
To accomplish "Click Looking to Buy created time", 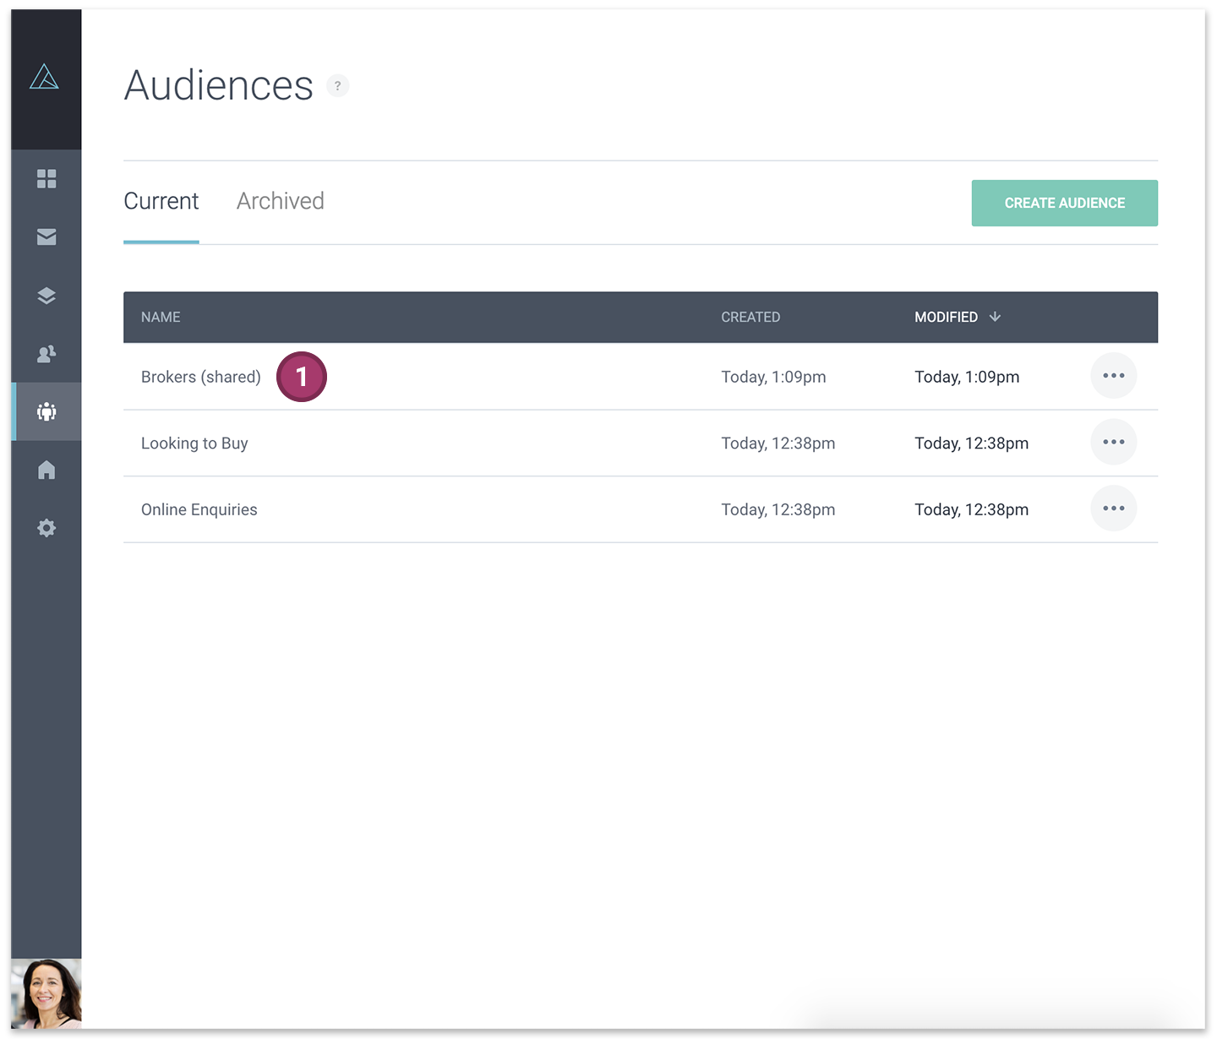I will coord(778,443).
